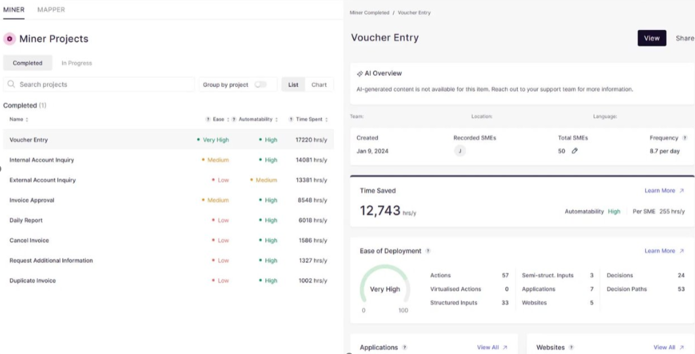The image size is (695, 354).
Task: Click the 8.7 per day frequency
Action: coord(664,151)
